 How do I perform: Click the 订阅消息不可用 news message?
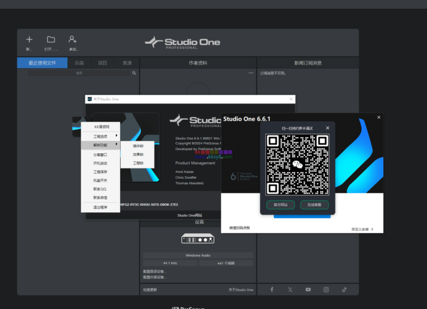273,73
